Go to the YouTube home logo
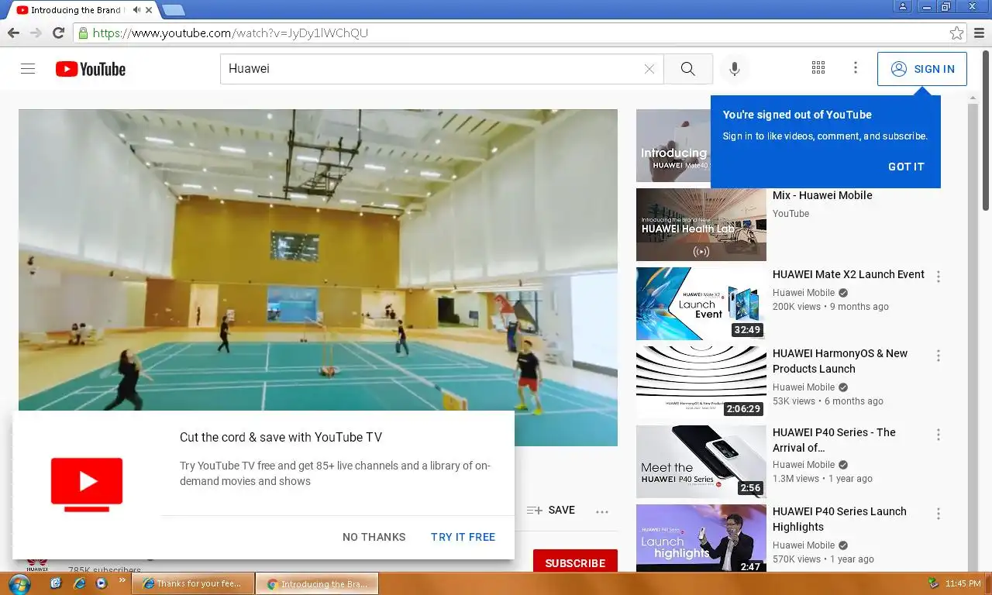Screen dimensions: 992x595 [91, 69]
